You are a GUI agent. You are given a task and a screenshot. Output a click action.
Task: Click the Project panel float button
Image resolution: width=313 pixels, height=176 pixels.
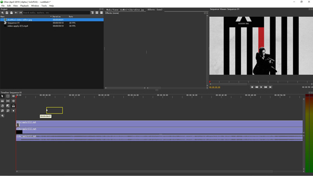click(x=100, y=9)
